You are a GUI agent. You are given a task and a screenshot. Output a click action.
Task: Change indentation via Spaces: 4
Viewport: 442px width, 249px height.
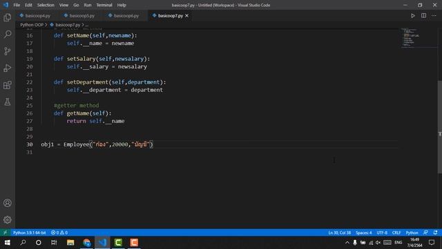[x=364, y=232]
